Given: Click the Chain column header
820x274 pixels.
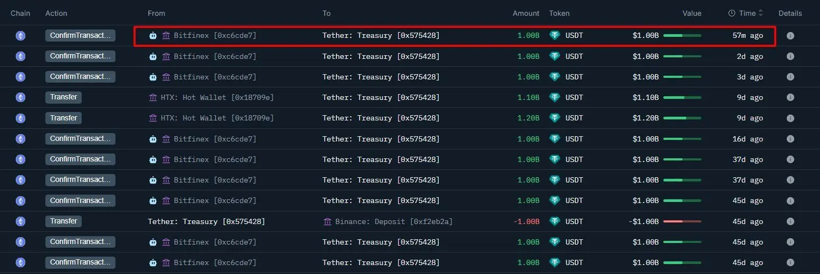Looking at the screenshot, I should pyautogui.click(x=21, y=13).
